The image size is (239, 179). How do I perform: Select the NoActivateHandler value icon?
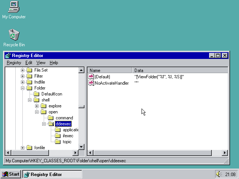91,83
